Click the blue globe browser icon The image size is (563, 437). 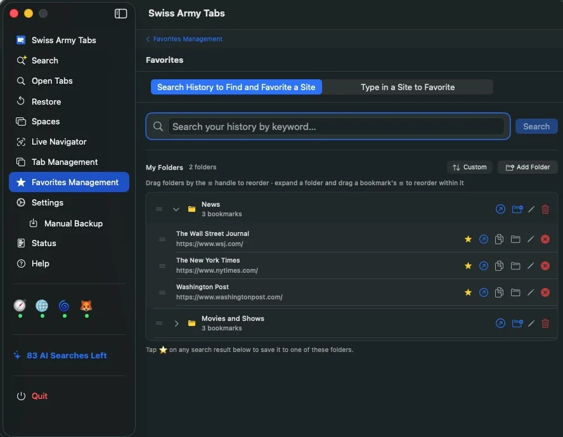[42, 306]
